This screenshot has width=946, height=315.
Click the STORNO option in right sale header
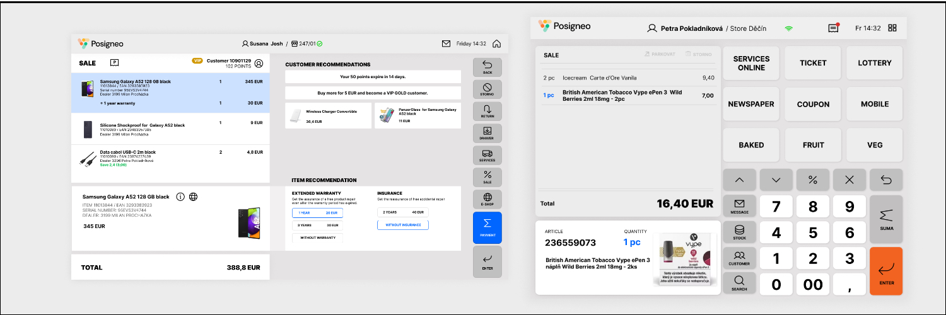tap(699, 54)
